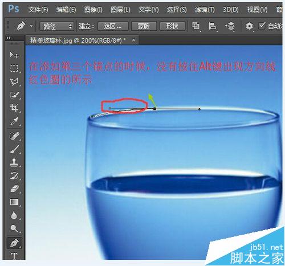
Task: Open the 编辑(E) menu
Action: tap(66, 9)
